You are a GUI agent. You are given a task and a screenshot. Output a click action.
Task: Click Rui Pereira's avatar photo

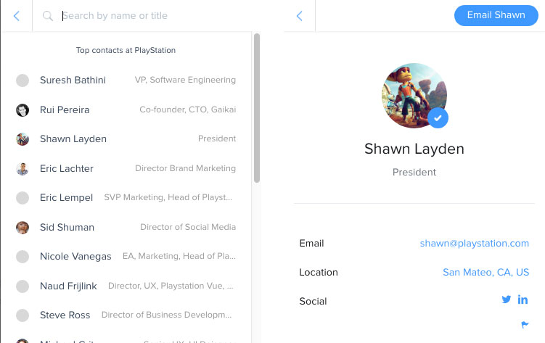coord(22,110)
